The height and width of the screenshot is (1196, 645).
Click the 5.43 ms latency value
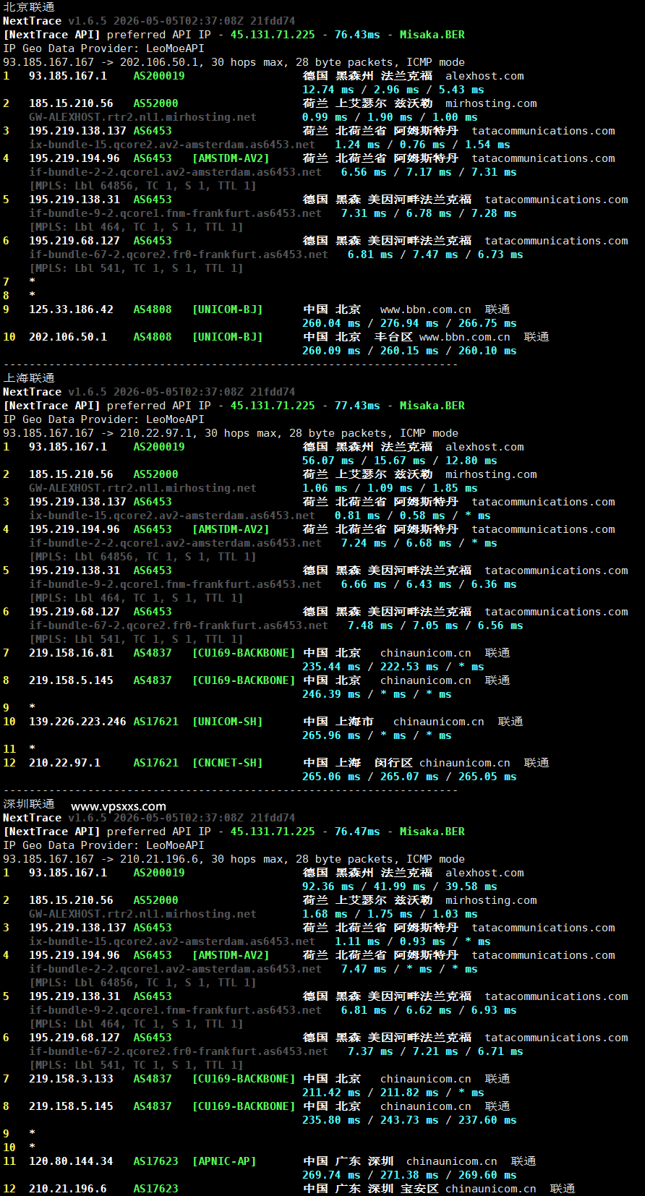[461, 90]
